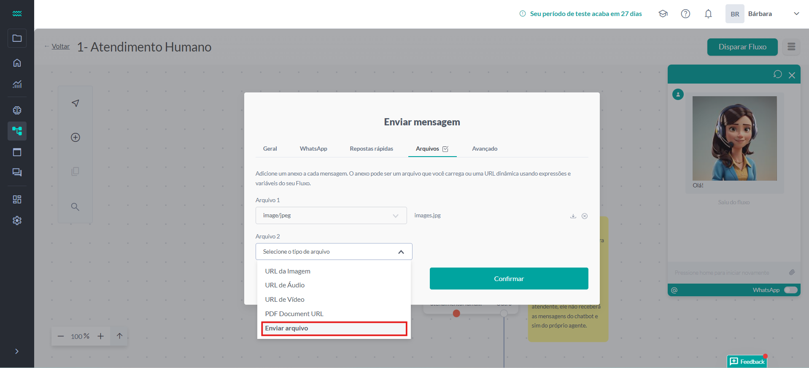Open the Arquivo 1 image/jpeg dropdown
809x368 pixels.
[x=331, y=216]
